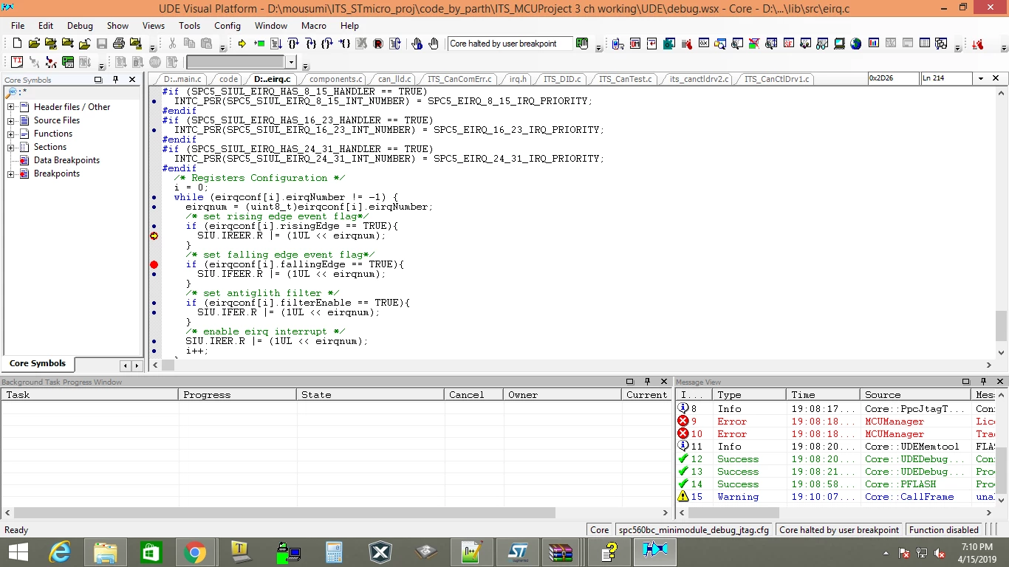Click the Source column header in Message View
This screenshot has height=567, width=1009.
916,395
